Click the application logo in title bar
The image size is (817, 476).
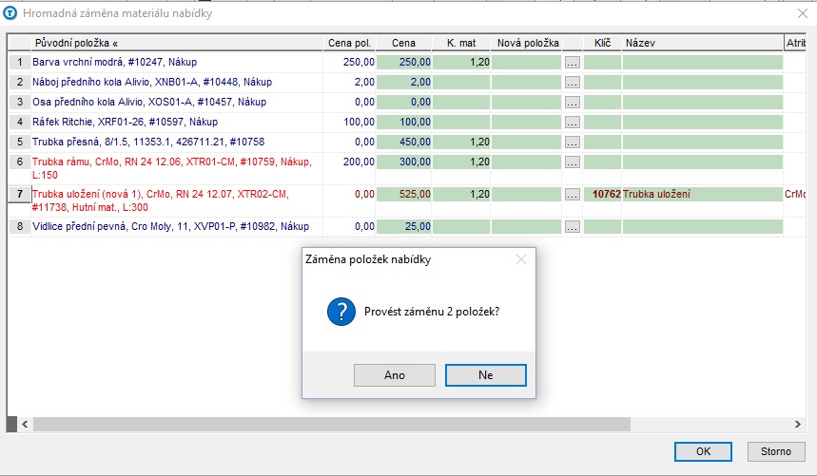(x=10, y=13)
